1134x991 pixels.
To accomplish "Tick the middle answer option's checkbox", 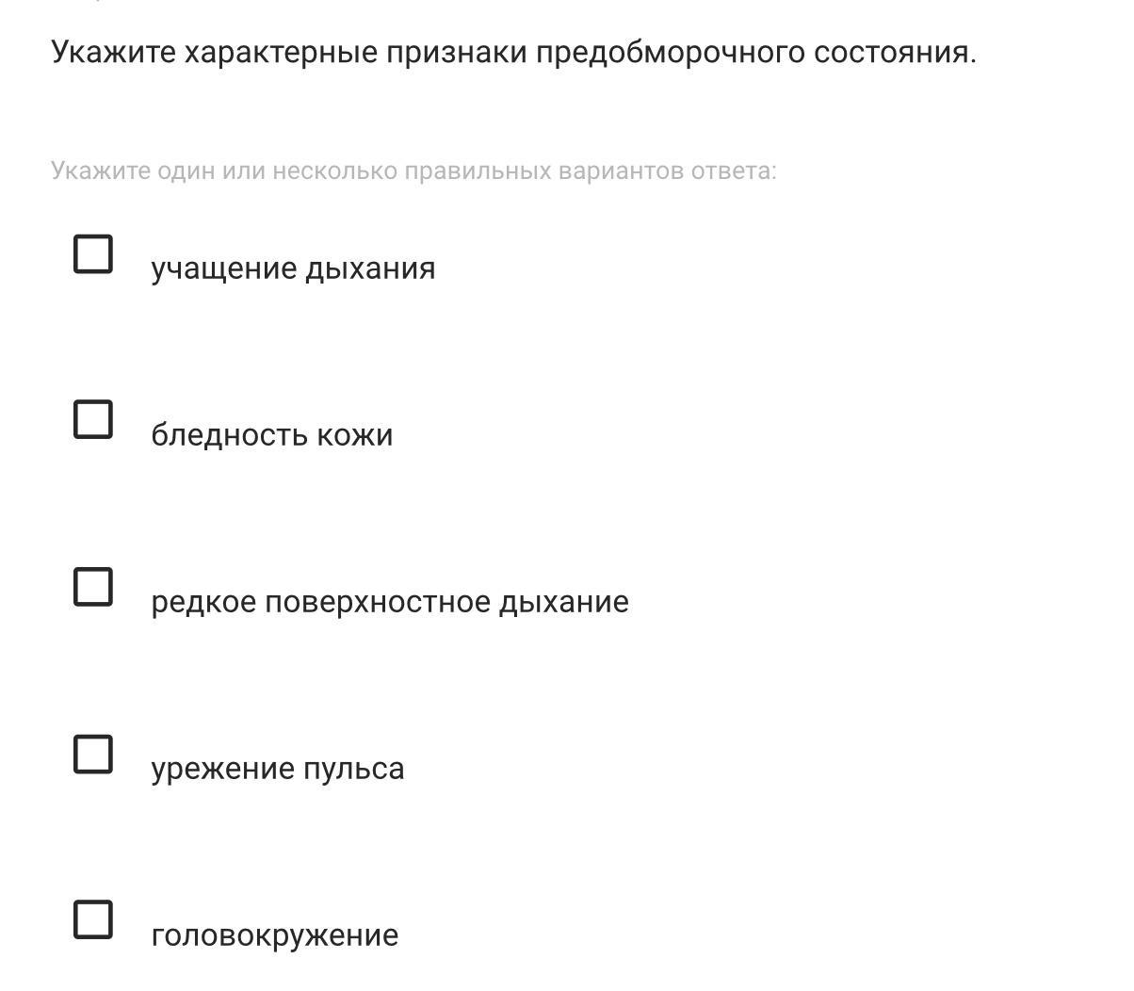I will coord(93,586).
